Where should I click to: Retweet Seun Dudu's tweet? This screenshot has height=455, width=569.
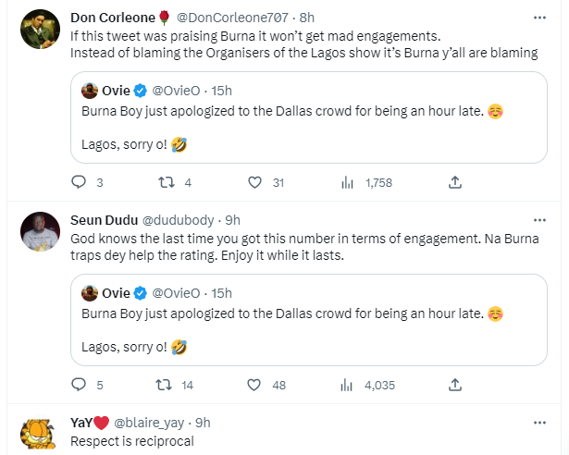point(167,385)
